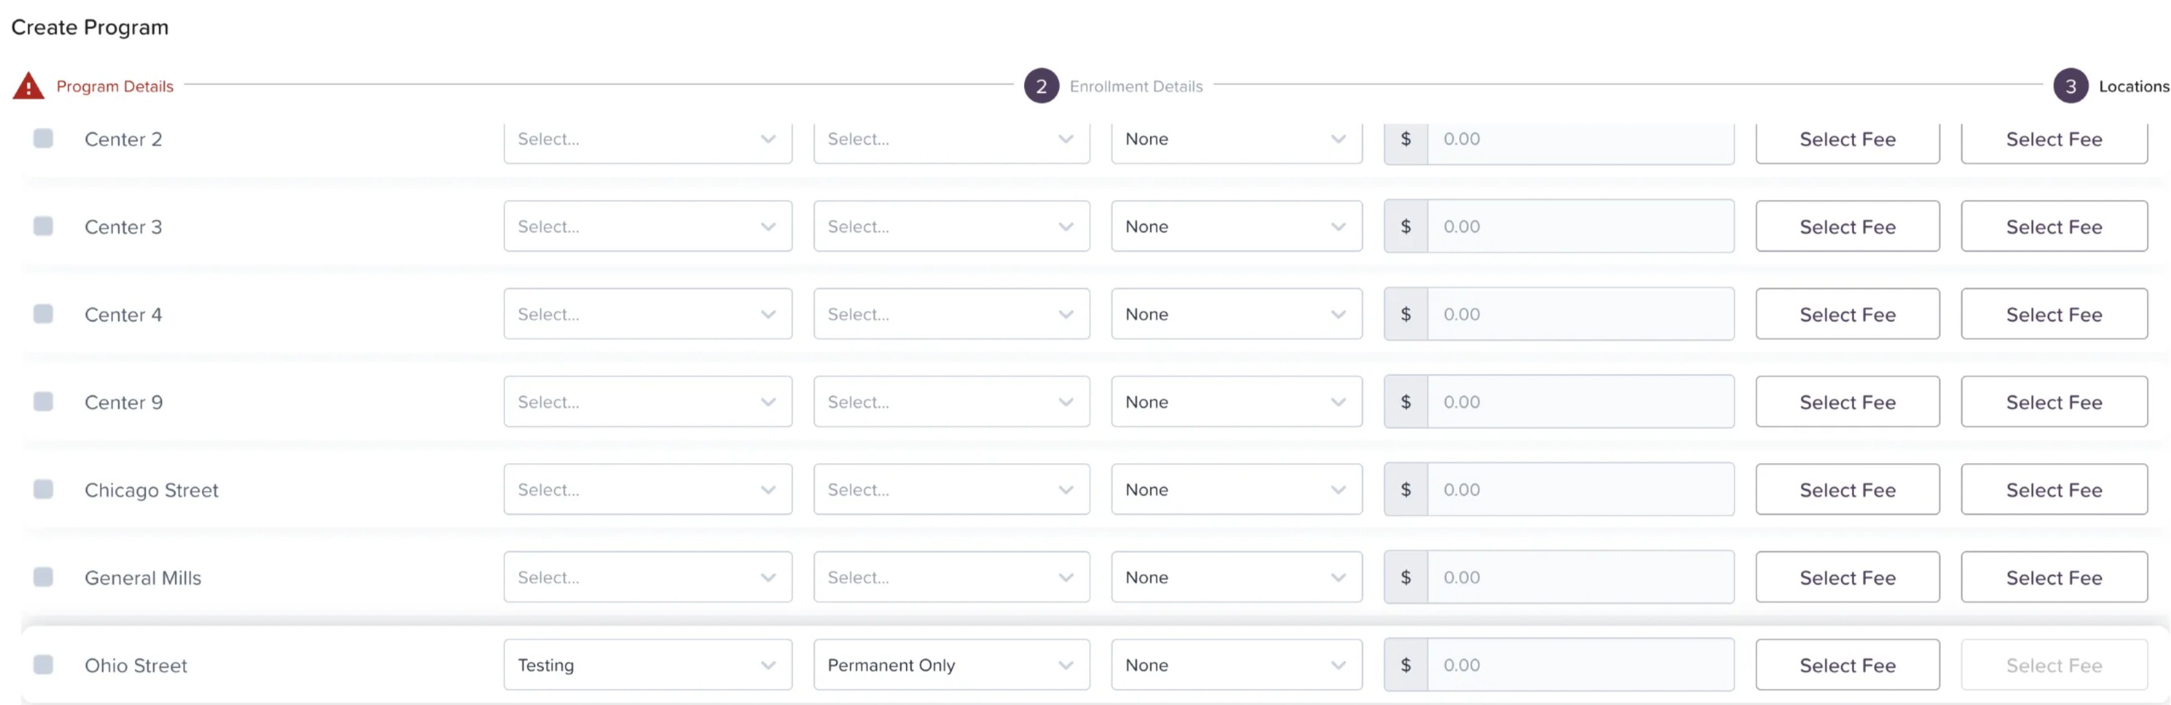
Task: Go to Program Details step
Action: (x=115, y=86)
